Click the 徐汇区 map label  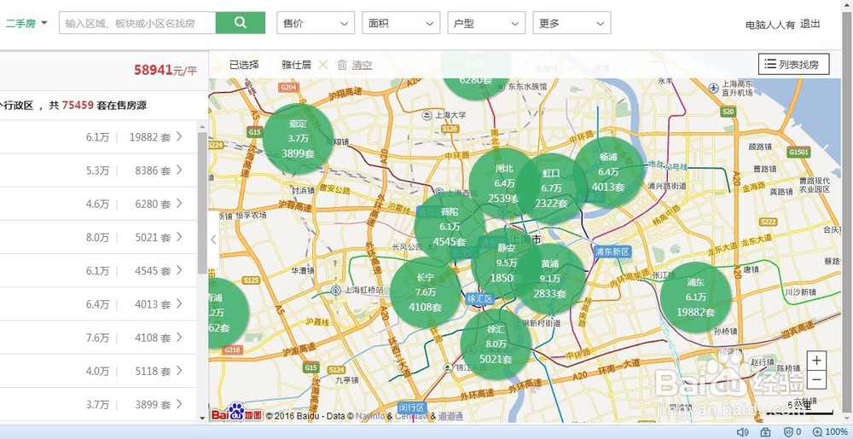[x=479, y=298]
